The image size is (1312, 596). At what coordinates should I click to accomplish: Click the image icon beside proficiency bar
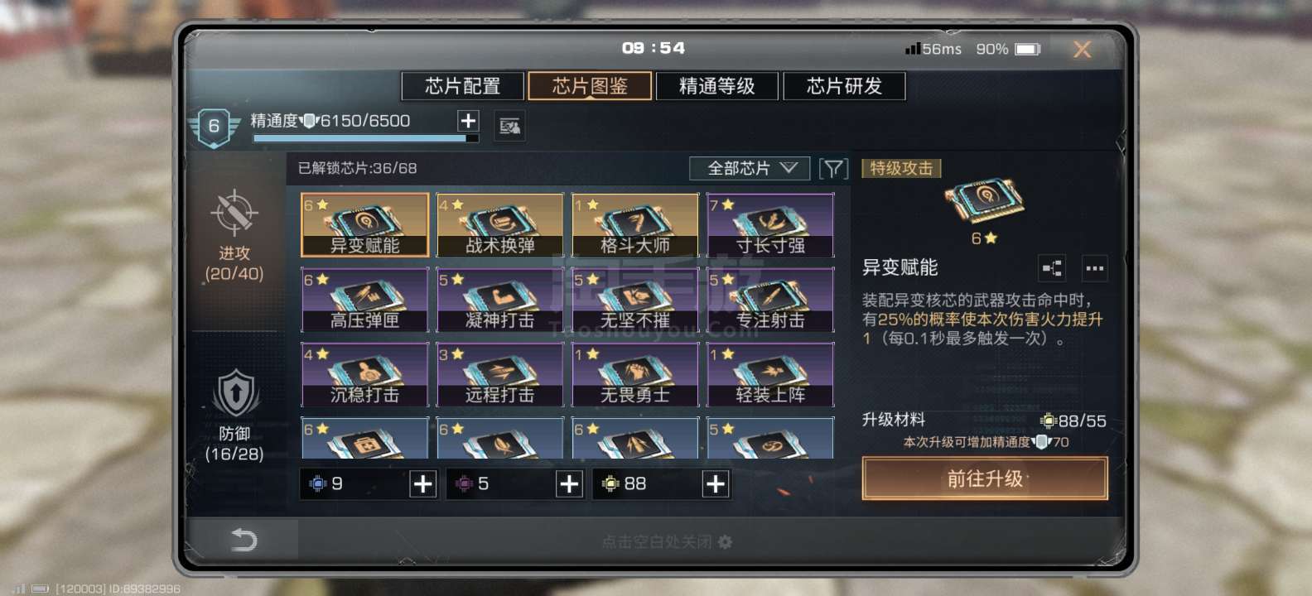click(509, 126)
